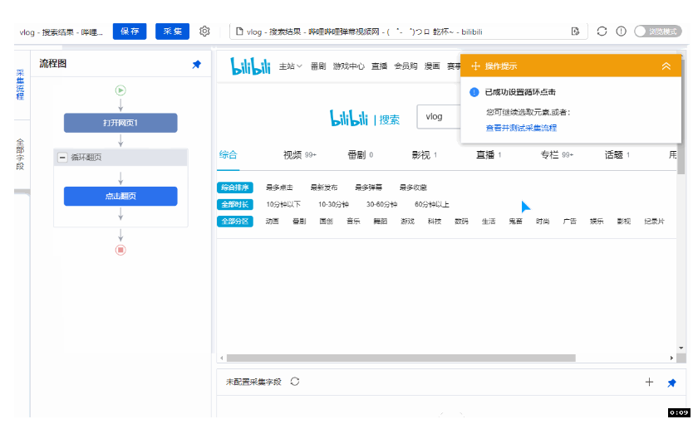693x424 pixels.
Task: Click the green start node in the flowchart
Action: 120,90
